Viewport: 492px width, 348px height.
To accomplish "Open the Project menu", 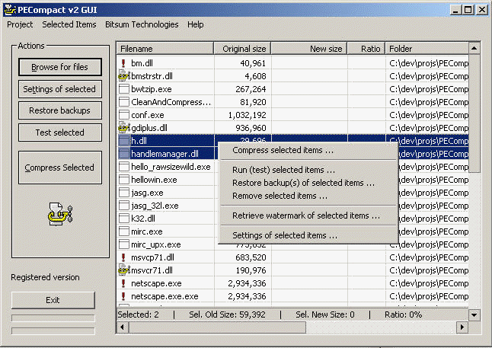I will click(x=20, y=24).
